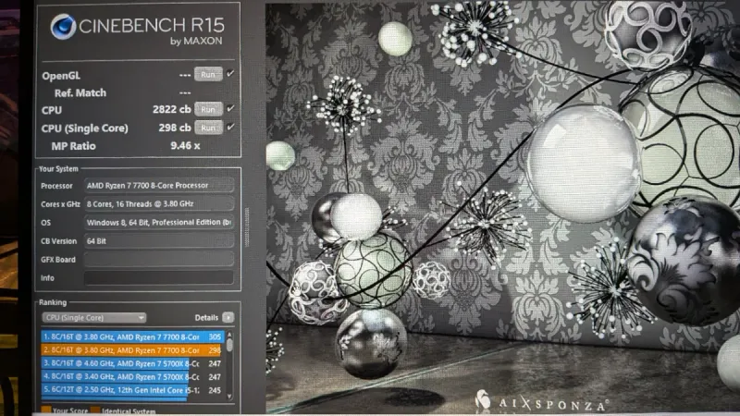The width and height of the screenshot is (740, 416).
Task: Click the ranking list scroll-down arrow
Action: (x=229, y=397)
